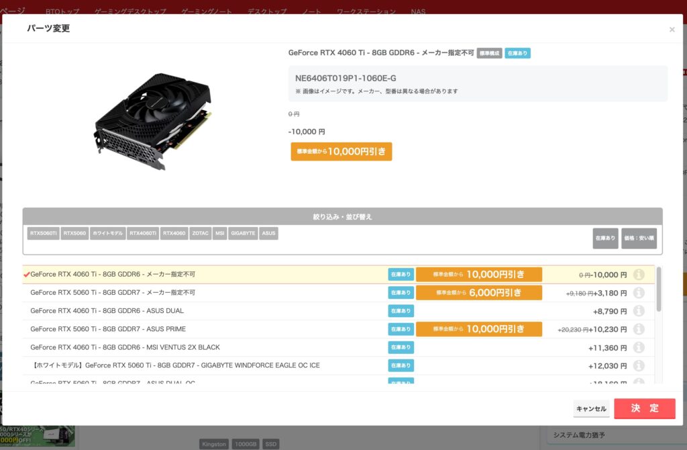Show info for GIGABYTE WINDFORCE EAGLE OC ICE

(x=639, y=365)
